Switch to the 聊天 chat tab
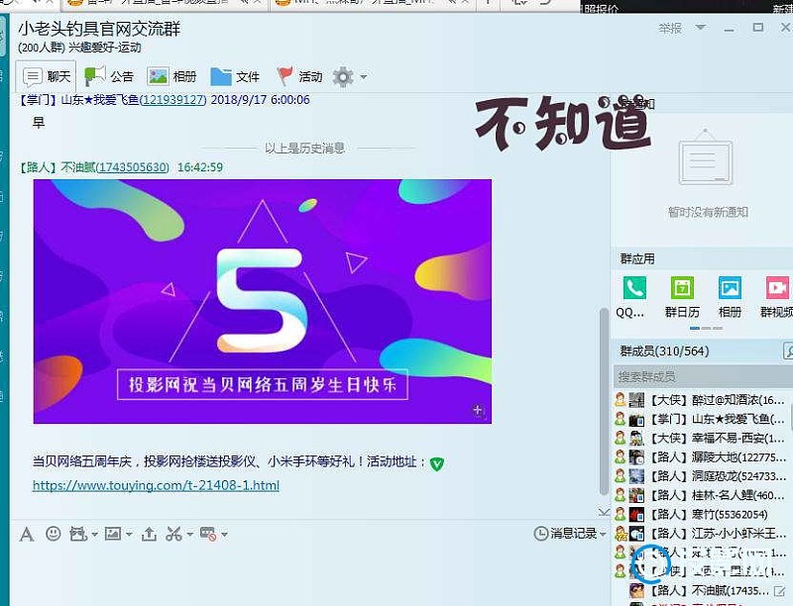 coord(47,77)
